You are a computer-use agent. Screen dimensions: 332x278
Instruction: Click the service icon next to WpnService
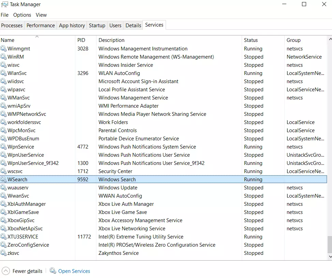click(x=3, y=147)
